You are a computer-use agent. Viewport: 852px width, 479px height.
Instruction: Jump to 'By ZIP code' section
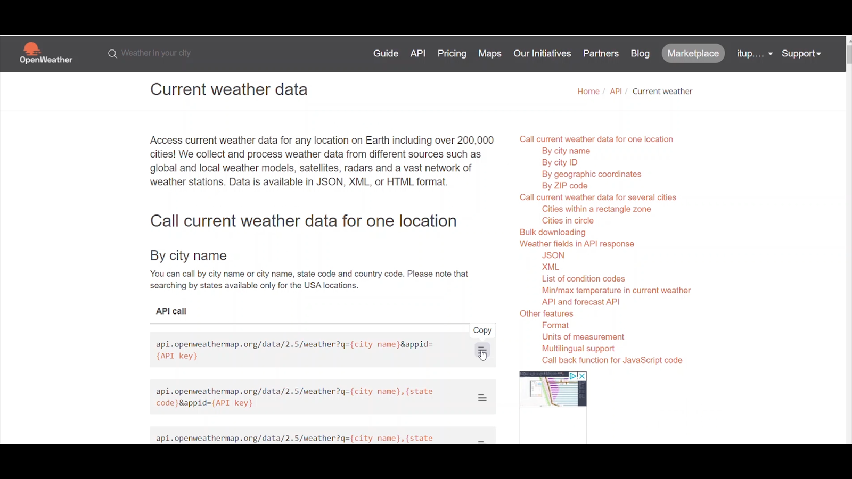[x=565, y=186]
